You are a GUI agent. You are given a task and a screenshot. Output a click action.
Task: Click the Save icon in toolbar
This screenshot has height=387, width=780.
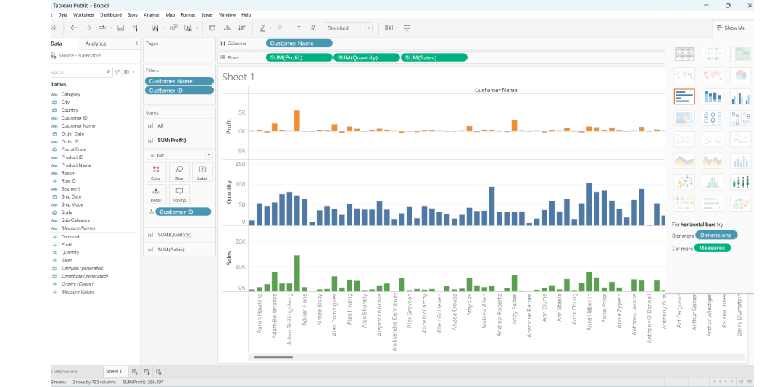coord(120,28)
